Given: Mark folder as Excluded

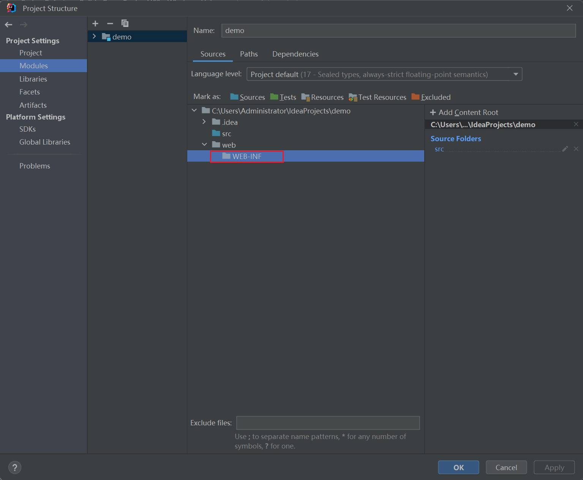Looking at the screenshot, I should pyautogui.click(x=431, y=97).
